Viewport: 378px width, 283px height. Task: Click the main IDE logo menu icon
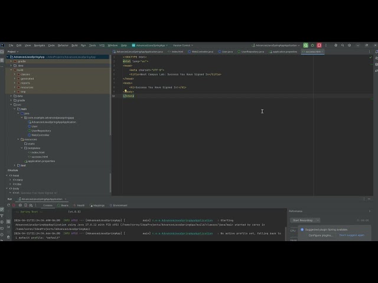pos(2,45)
